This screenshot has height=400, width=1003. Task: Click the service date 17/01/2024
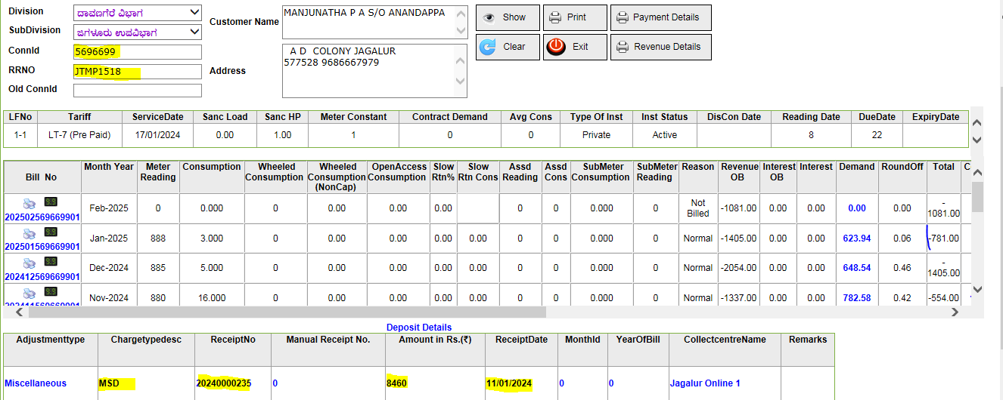[157, 135]
